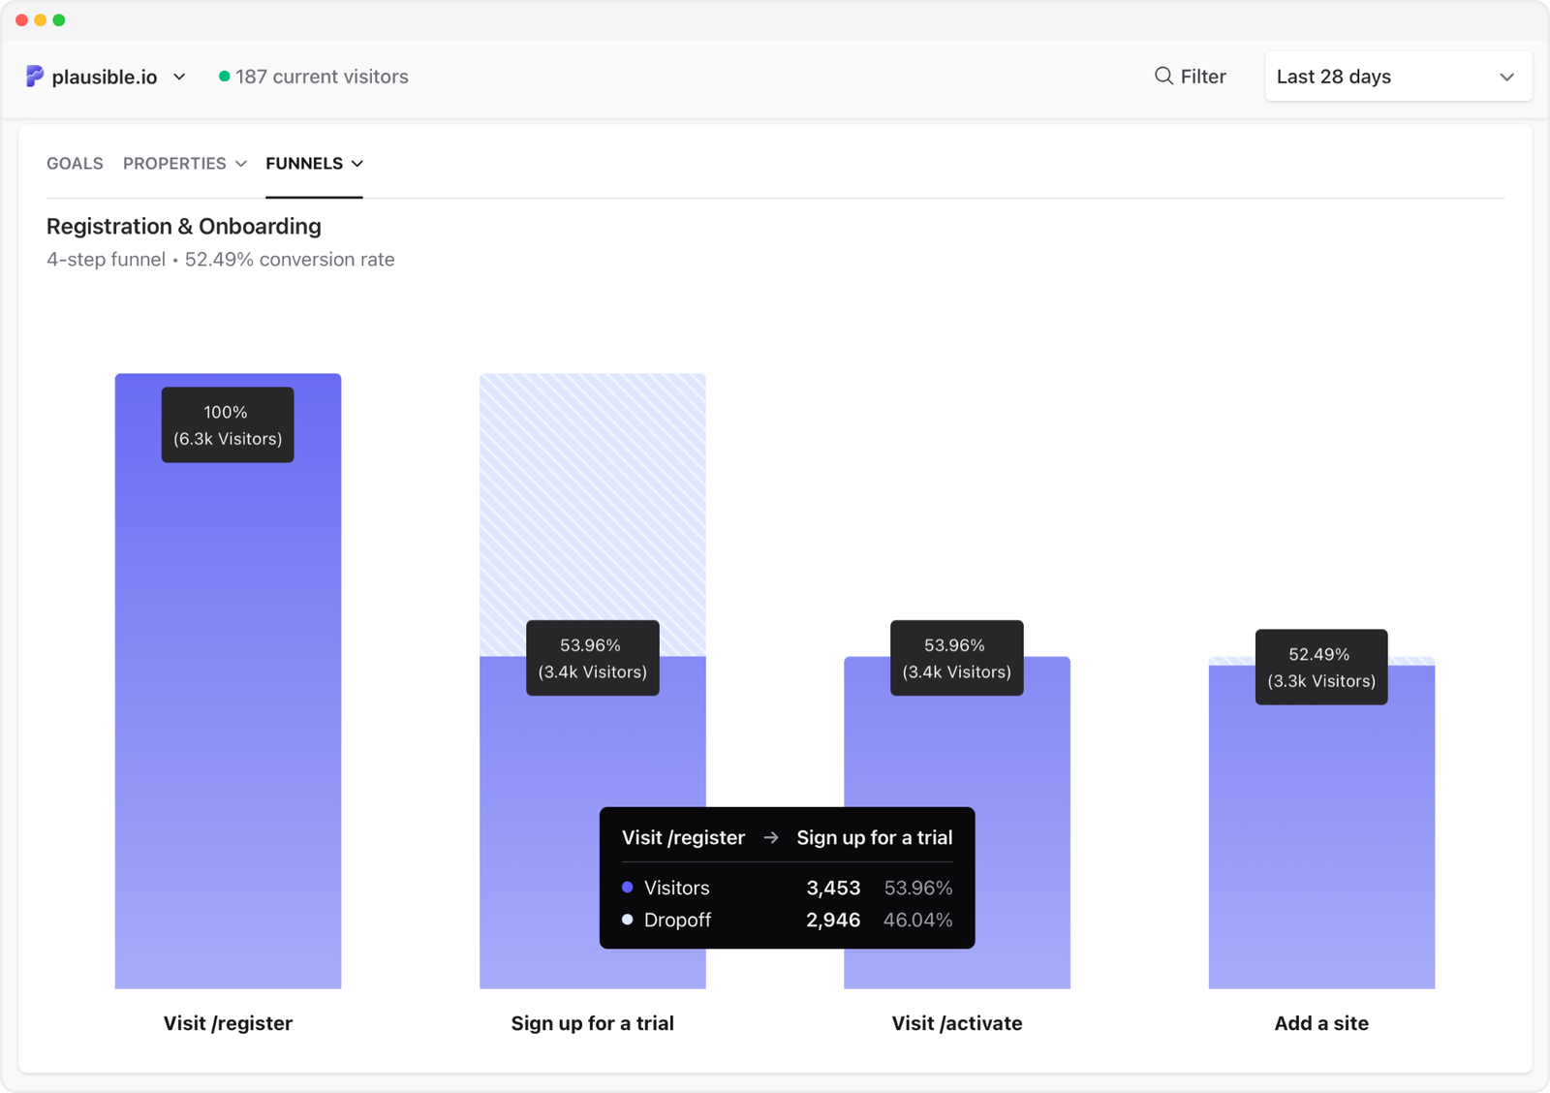1550x1093 pixels.
Task: Click the green maximize window button
Action: (59, 20)
